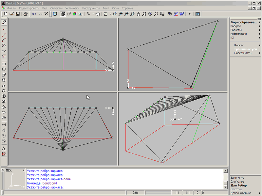262x196 pixels.
Task: Click the rotate view icon in toolbar
Action: tap(150, 14)
